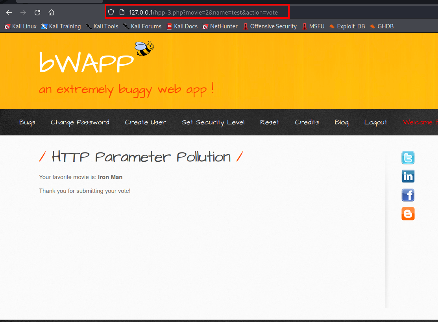Screen dimensions: 438x322
Task: Reload the page with refresh icon
Action: [x=37, y=12]
